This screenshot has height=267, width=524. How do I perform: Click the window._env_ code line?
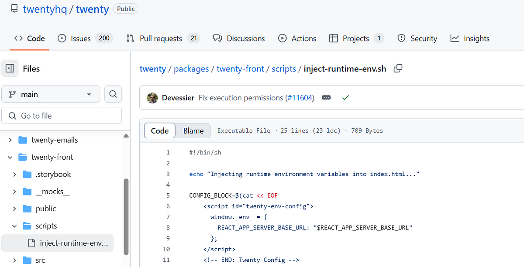238,217
